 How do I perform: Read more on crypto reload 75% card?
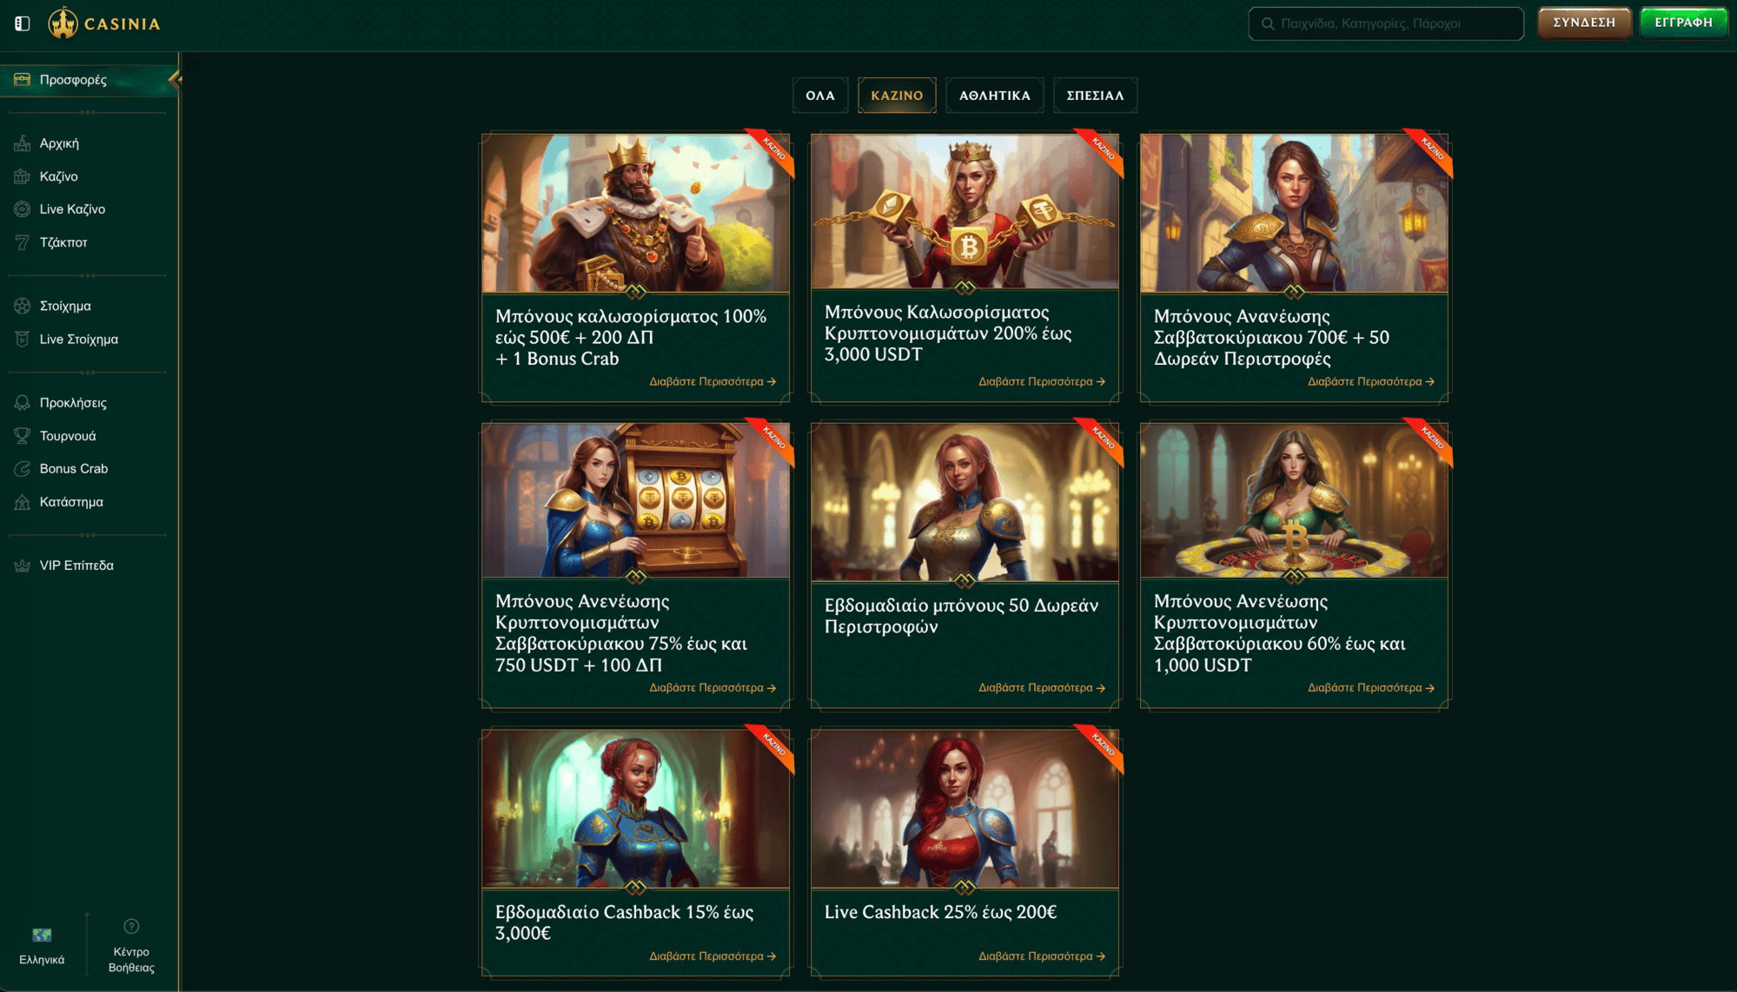[x=713, y=687]
